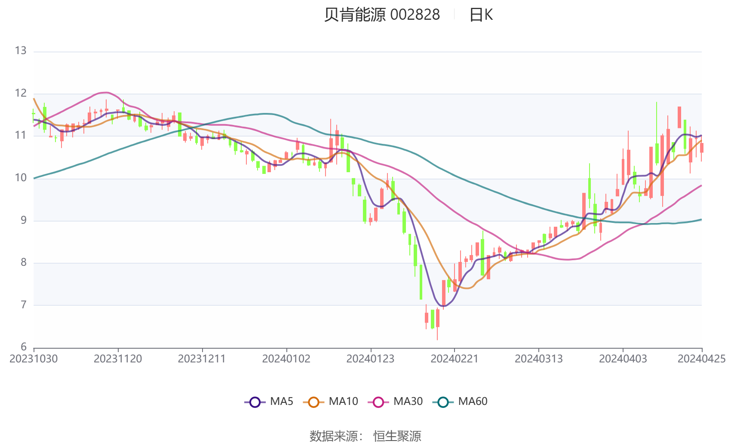Click the y-axis value 6

pos(24,347)
